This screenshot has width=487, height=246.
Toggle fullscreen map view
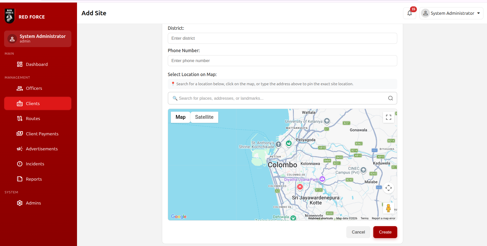point(388,117)
